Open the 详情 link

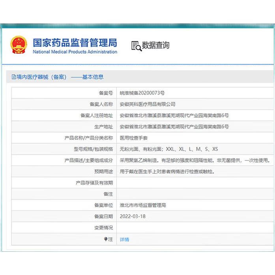[x=124, y=239]
